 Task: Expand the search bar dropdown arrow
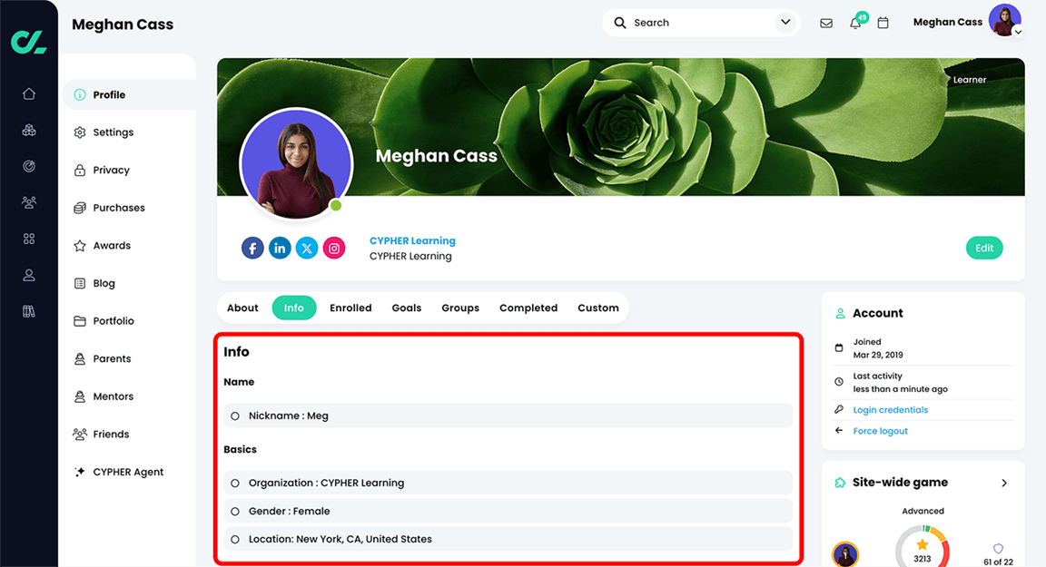[785, 22]
